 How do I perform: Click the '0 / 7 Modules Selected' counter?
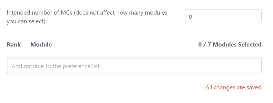[230, 45]
